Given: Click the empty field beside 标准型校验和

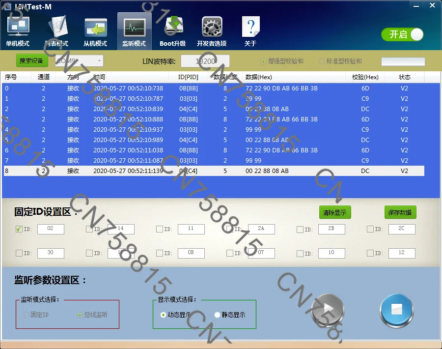Looking at the screenshot, I should pyautogui.click(x=403, y=61).
